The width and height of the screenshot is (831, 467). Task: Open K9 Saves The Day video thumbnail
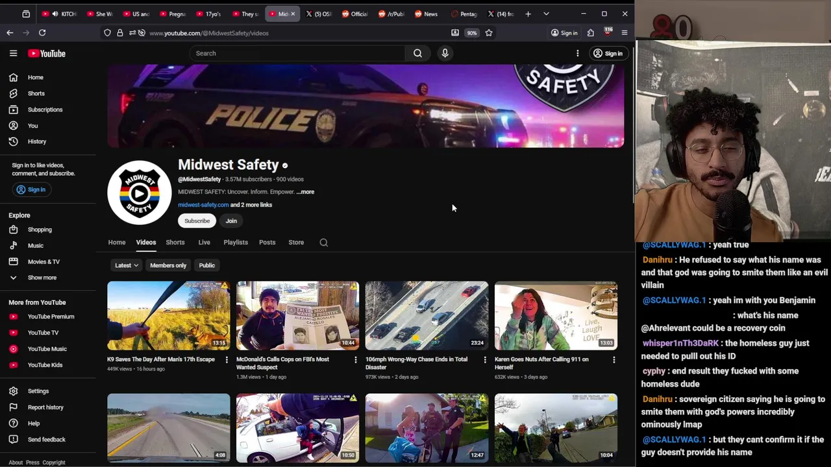[169, 316]
